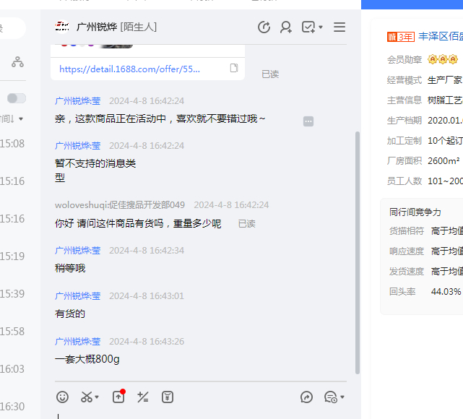Click the more options bubble beside promotion message
The height and width of the screenshot is (419, 463).
[x=308, y=121]
